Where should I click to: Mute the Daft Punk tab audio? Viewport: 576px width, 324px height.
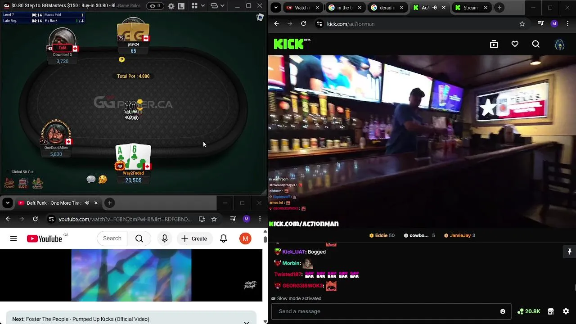[87, 203]
